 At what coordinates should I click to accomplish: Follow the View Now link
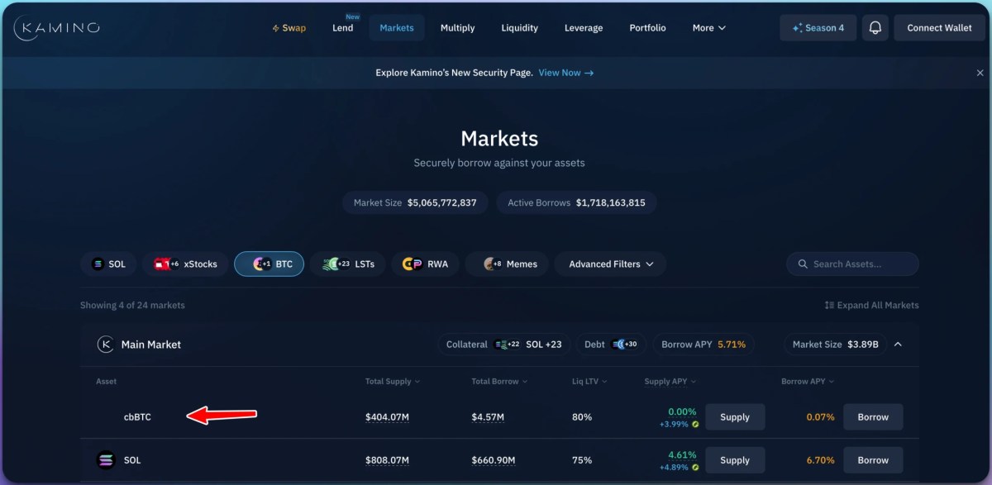[x=566, y=73]
